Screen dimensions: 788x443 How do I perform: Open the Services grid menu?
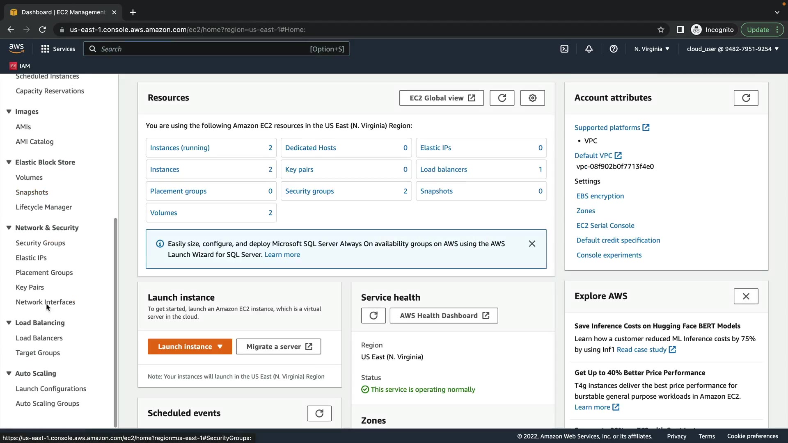[58, 49]
